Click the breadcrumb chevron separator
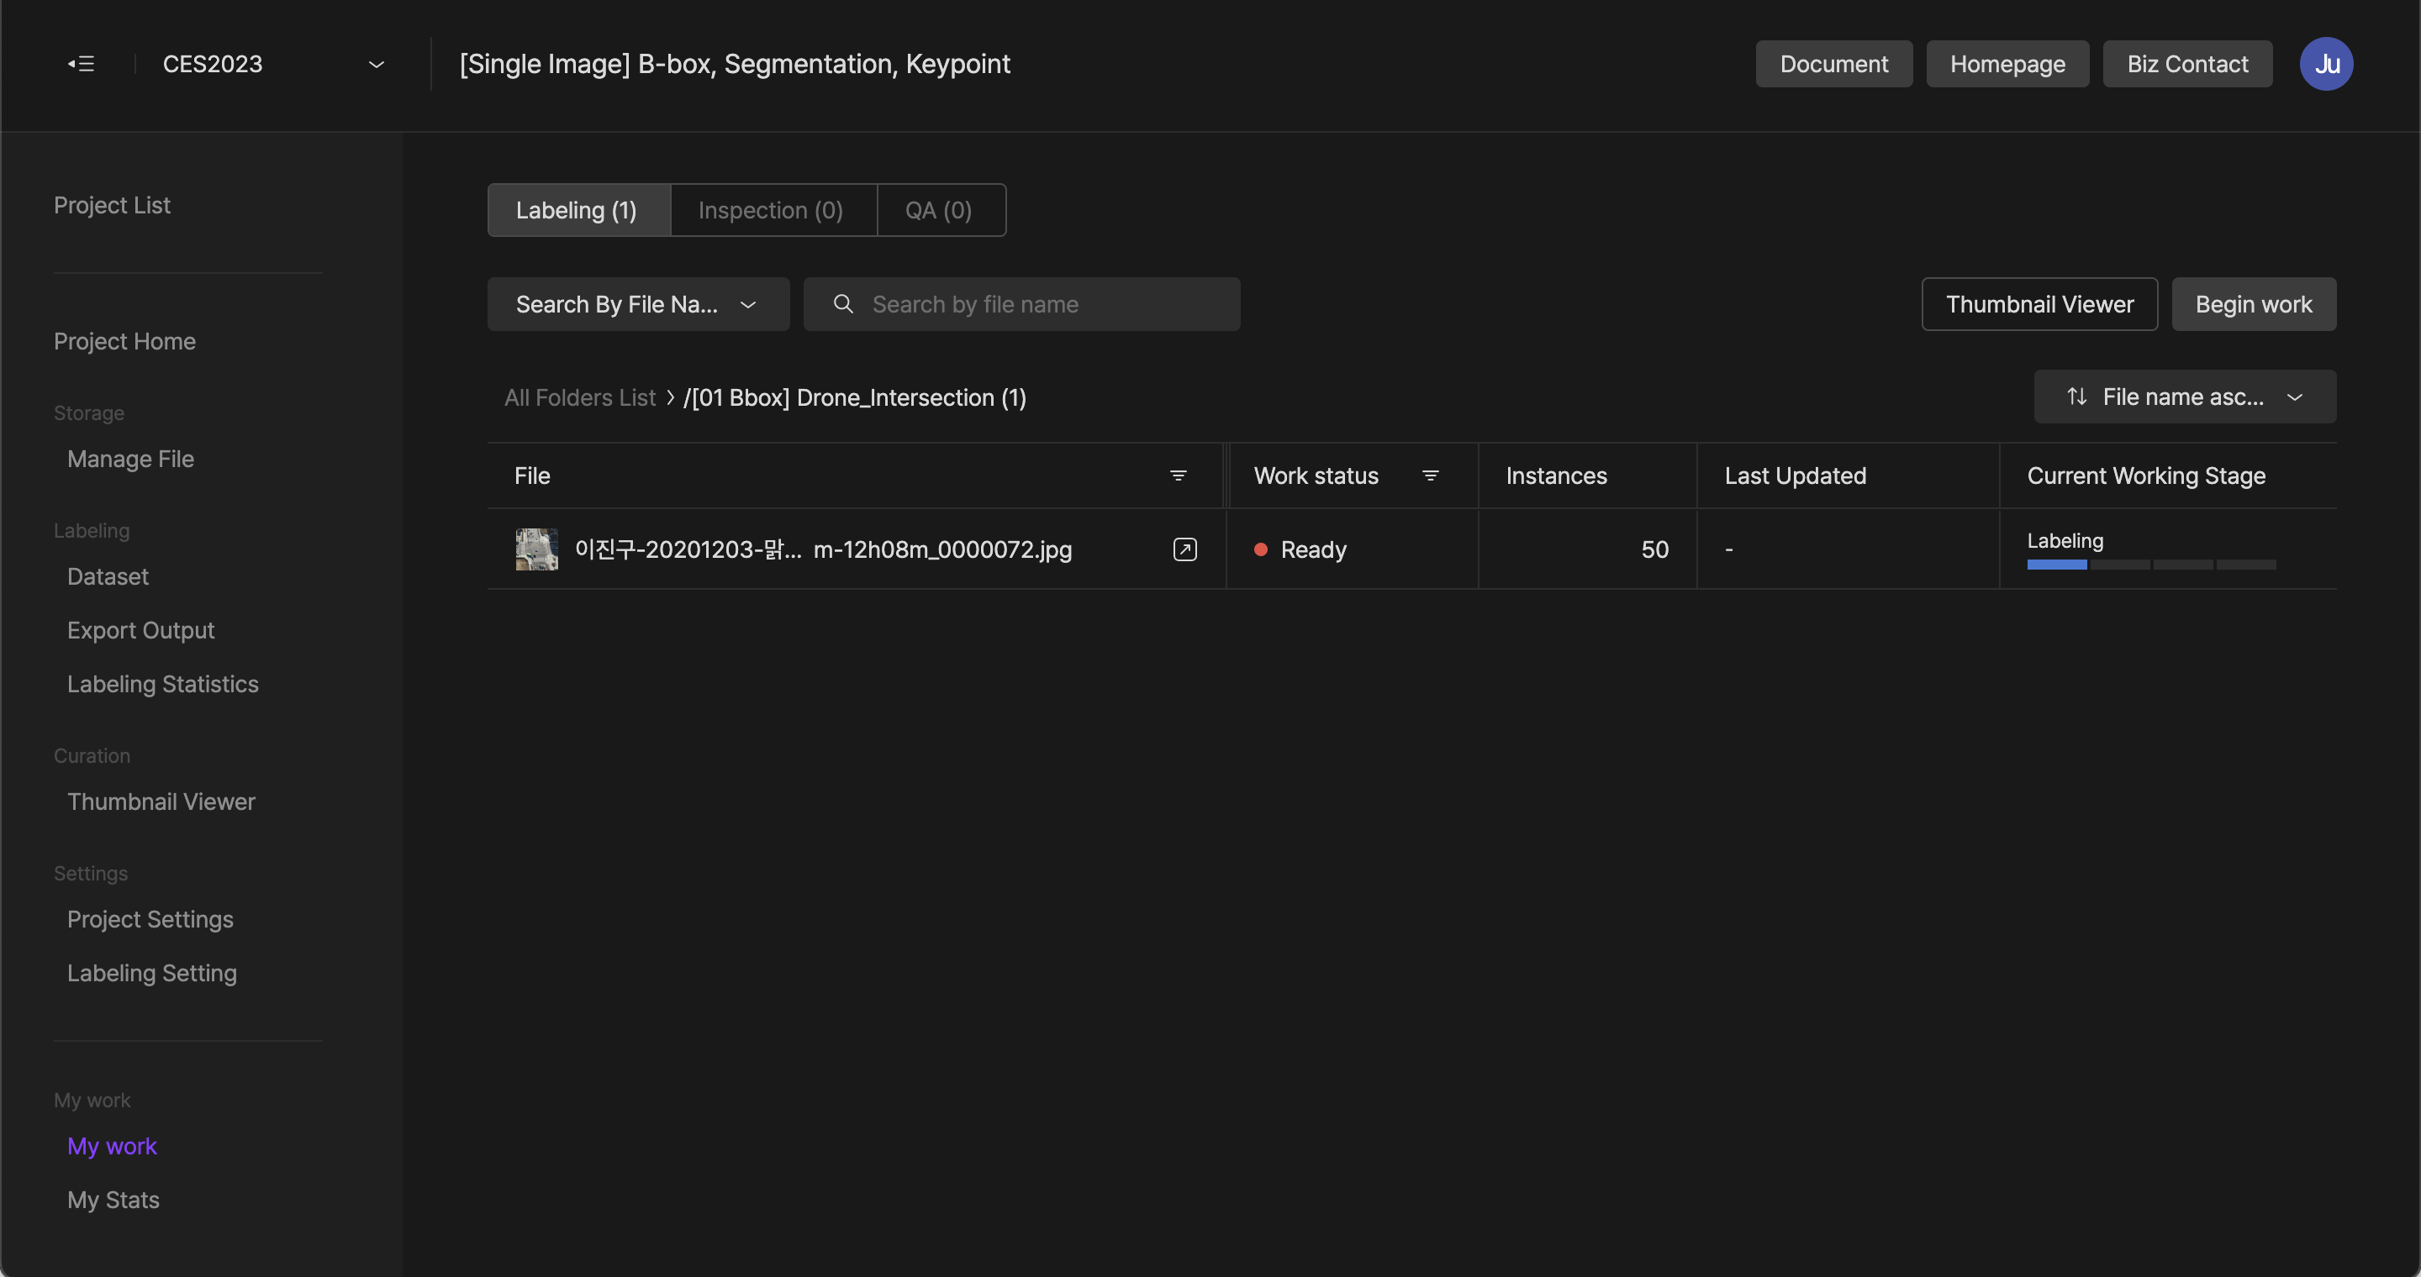 (x=670, y=397)
